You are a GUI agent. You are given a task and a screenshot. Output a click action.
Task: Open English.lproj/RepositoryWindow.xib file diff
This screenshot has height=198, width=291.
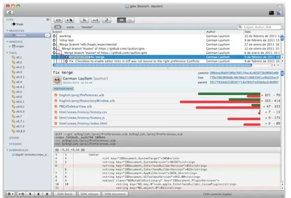(87, 101)
